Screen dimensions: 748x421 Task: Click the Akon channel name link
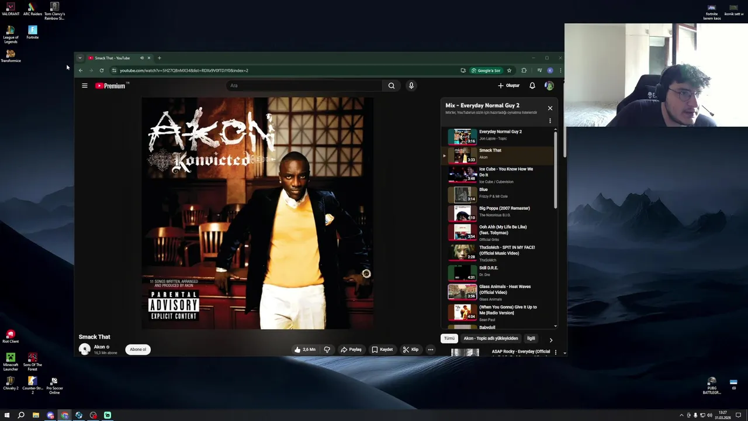tap(99, 347)
